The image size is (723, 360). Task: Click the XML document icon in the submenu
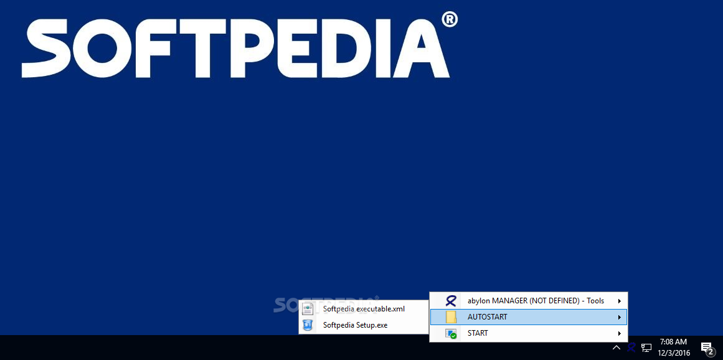coord(308,309)
